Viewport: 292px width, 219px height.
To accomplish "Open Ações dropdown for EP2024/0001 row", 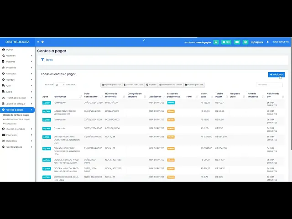I will 47,103.
